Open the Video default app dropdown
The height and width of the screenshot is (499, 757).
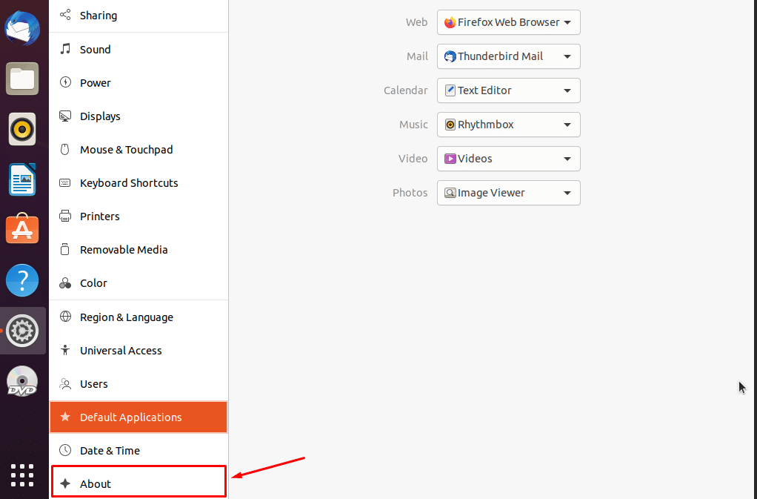coord(508,159)
